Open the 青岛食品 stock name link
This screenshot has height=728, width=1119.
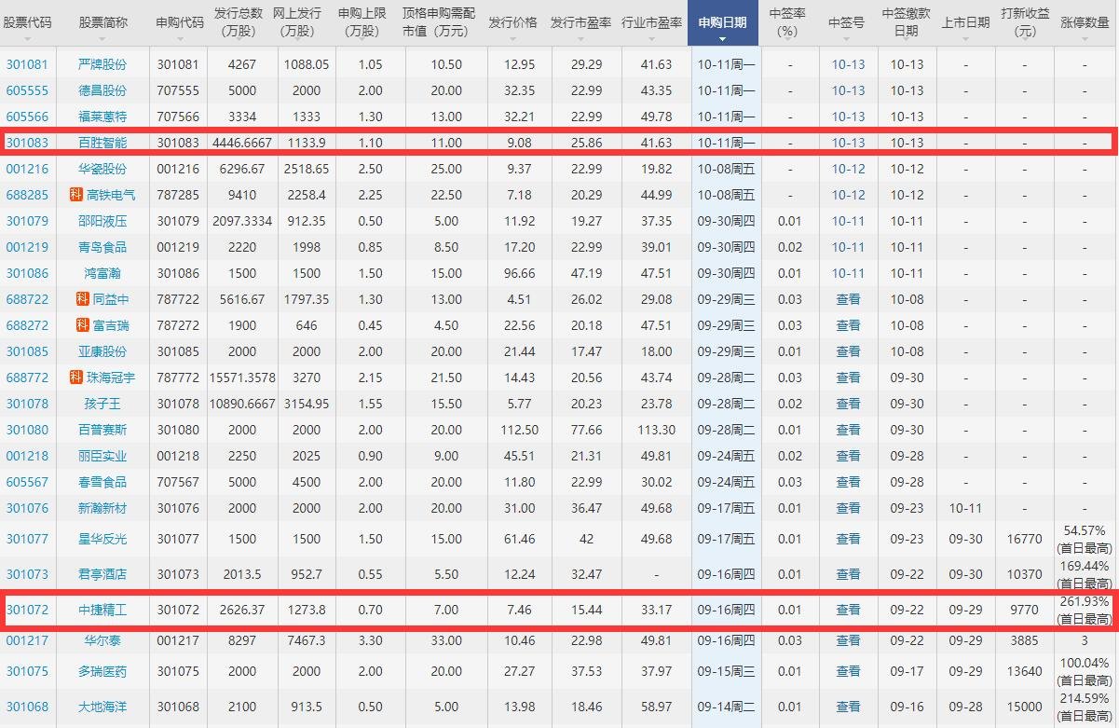tap(102, 247)
